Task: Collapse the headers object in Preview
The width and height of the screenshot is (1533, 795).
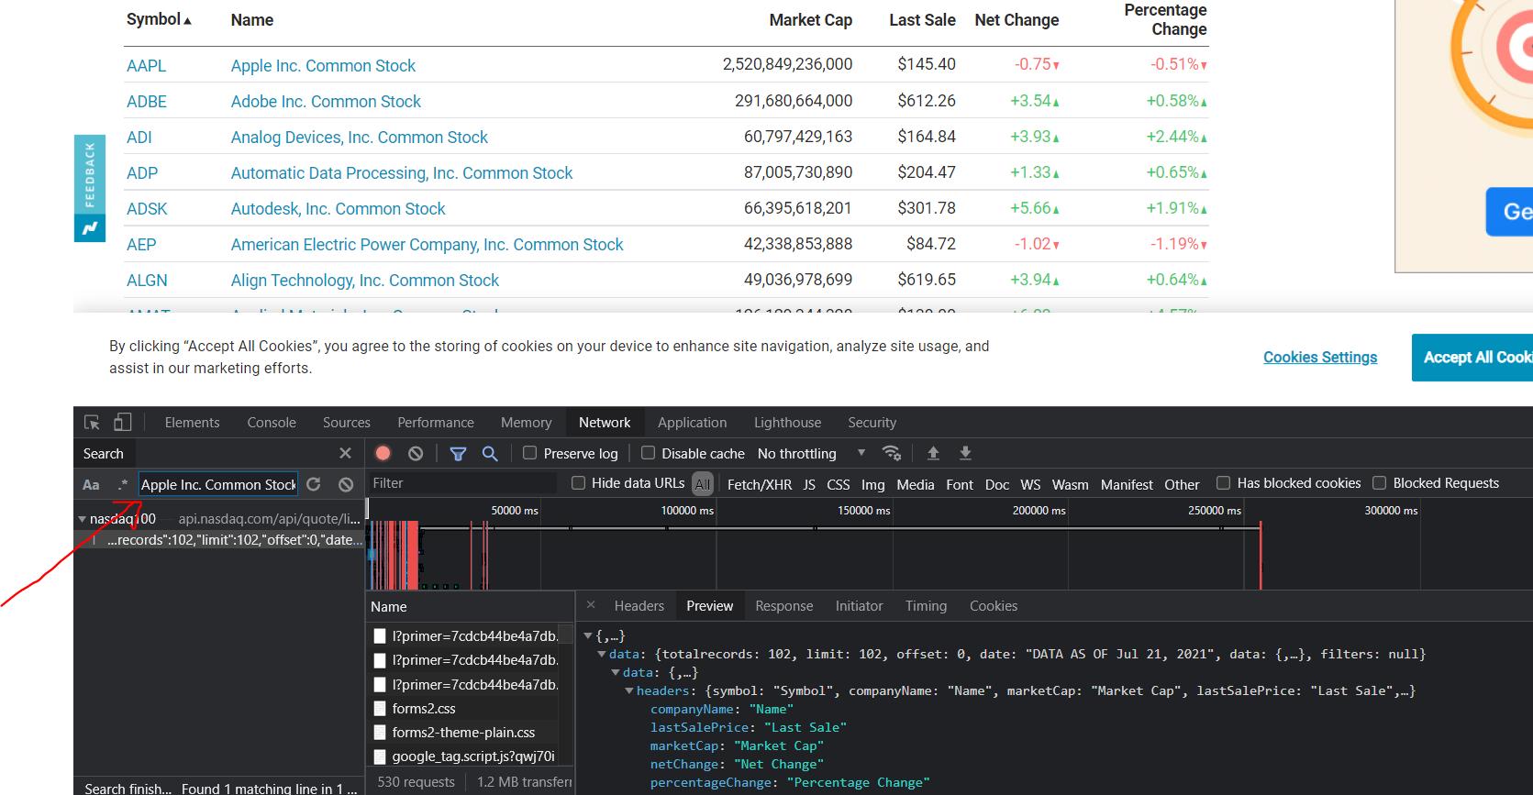Action: pos(629,690)
